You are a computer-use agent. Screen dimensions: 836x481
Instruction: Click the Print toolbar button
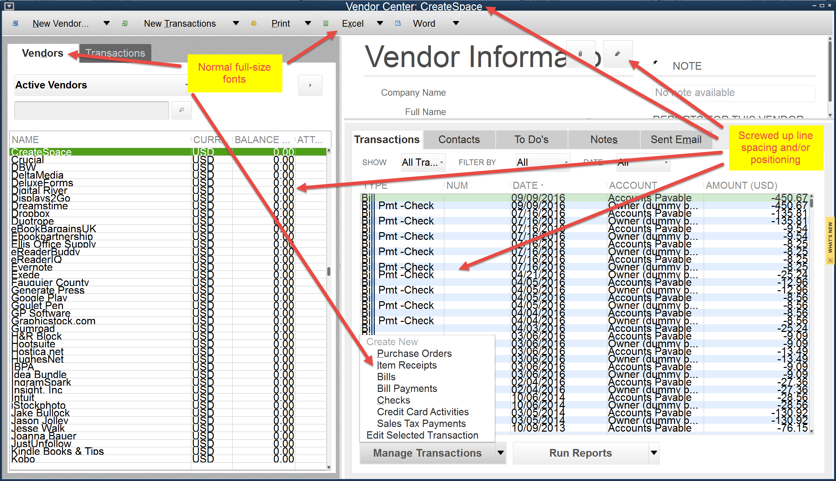281,23
